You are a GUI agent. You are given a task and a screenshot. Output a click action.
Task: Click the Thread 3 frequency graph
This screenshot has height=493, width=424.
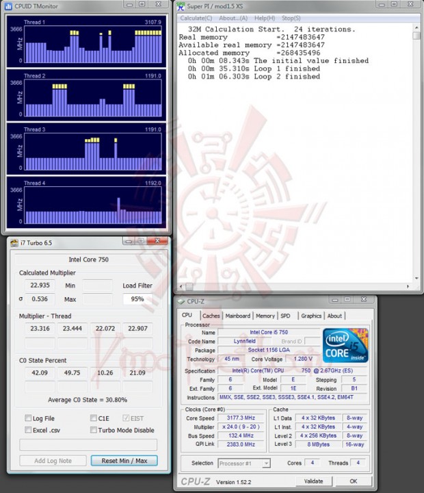93,151
